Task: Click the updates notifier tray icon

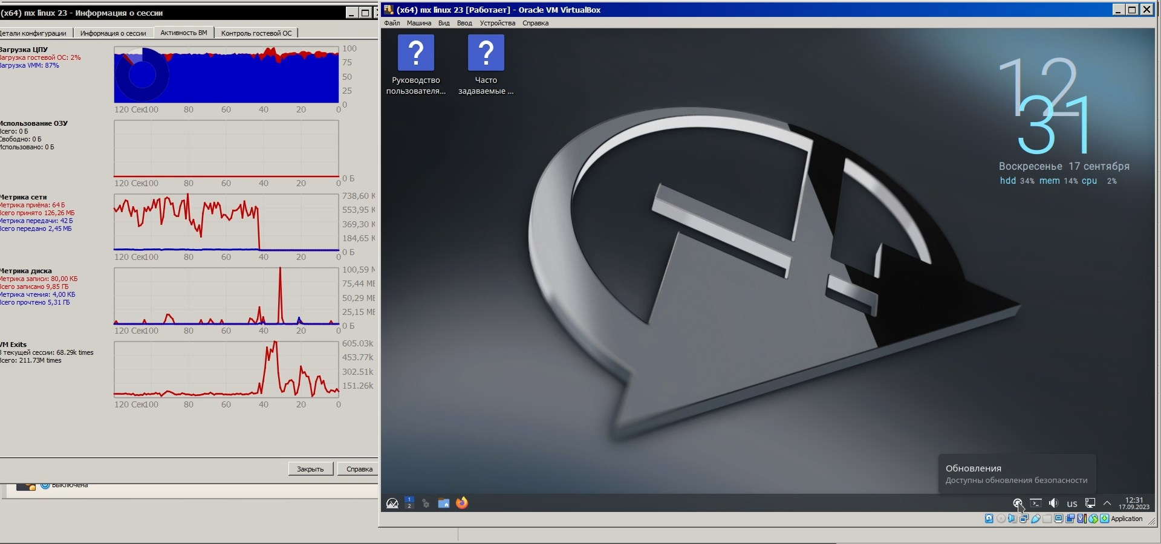Action: coord(1018,503)
